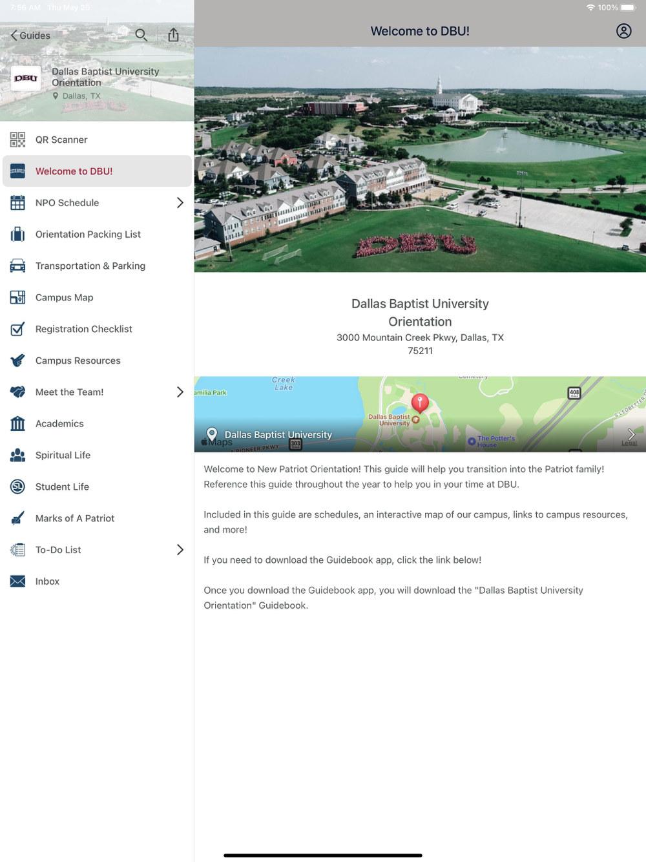Image resolution: width=646 pixels, height=862 pixels.
Task: Open Spiritual Life label
Action: point(63,456)
